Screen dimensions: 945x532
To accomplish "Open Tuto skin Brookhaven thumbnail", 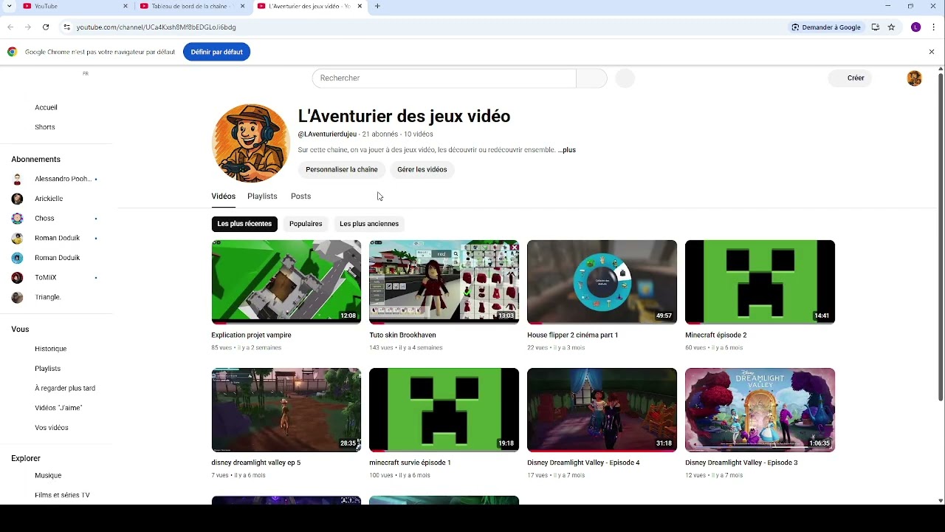I will 444,282.
